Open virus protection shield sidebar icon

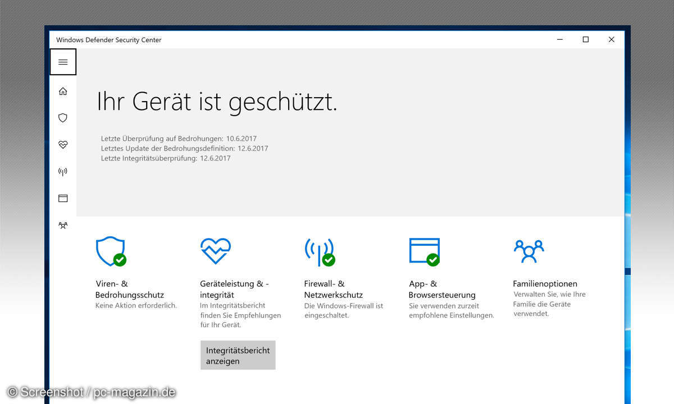pyautogui.click(x=63, y=118)
